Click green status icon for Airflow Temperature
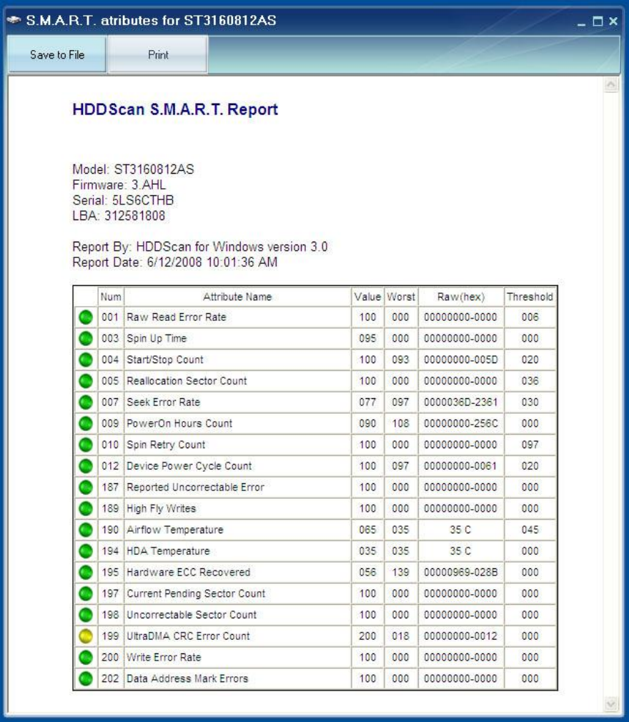 click(x=86, y=530)
